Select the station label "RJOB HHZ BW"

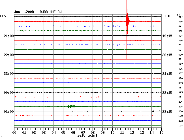point(51,12)
